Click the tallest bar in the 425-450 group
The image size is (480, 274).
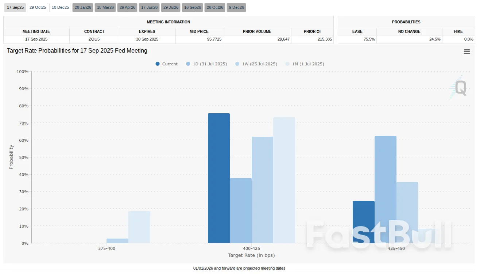(385, 189)
